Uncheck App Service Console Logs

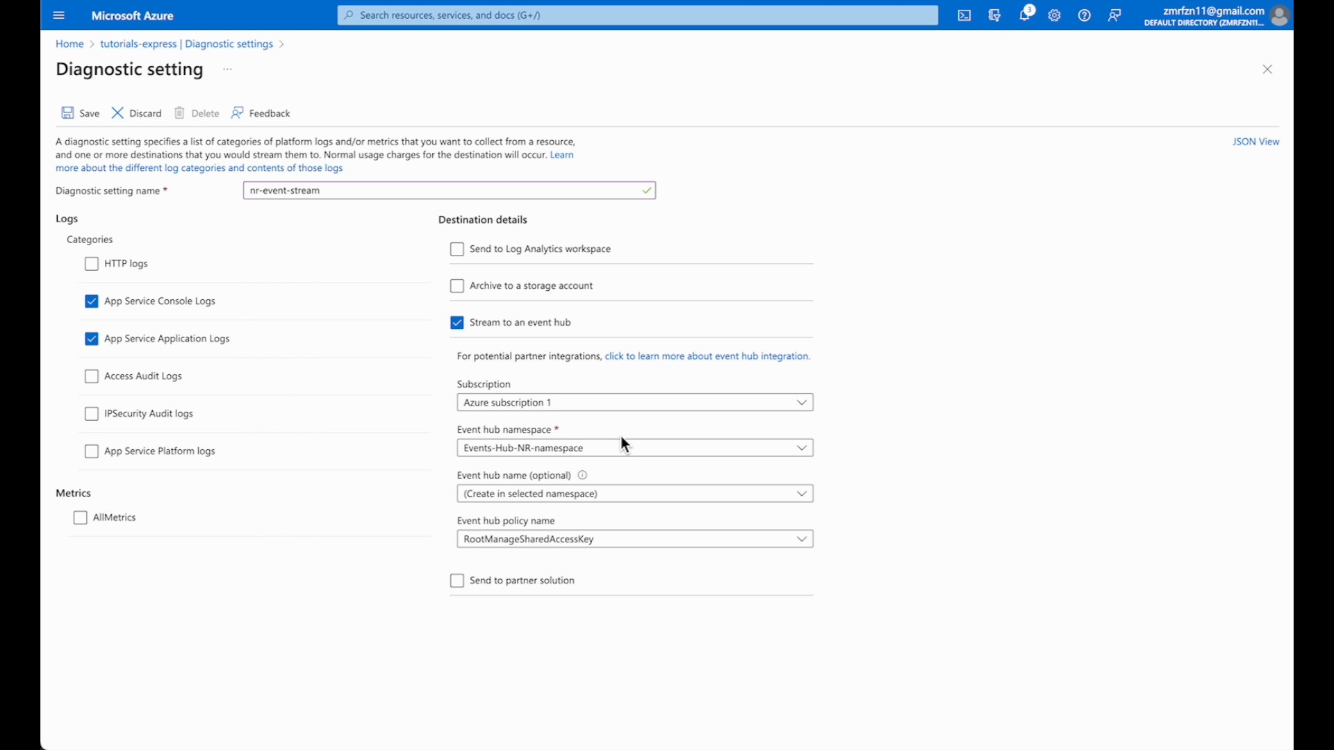[x=92, y=301]
